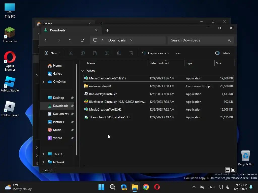Expand OneDrive in navigation pane
This screenshot has height=193, width=258.
tap(43, 82)
